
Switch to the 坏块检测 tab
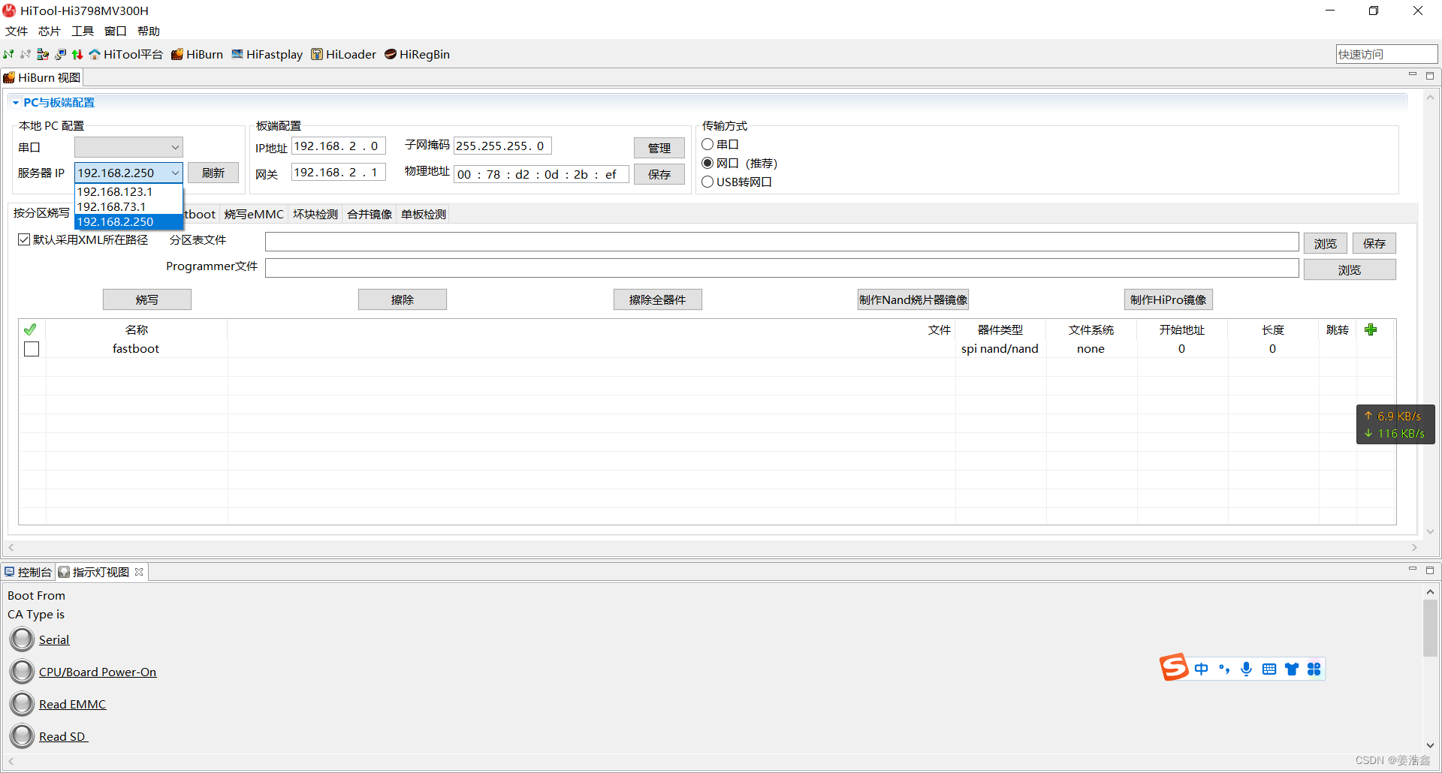pyautogui.click(x=315, y=214)
